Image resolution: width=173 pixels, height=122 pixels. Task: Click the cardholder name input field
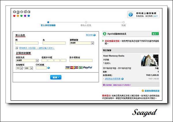[x=81, y=60]
